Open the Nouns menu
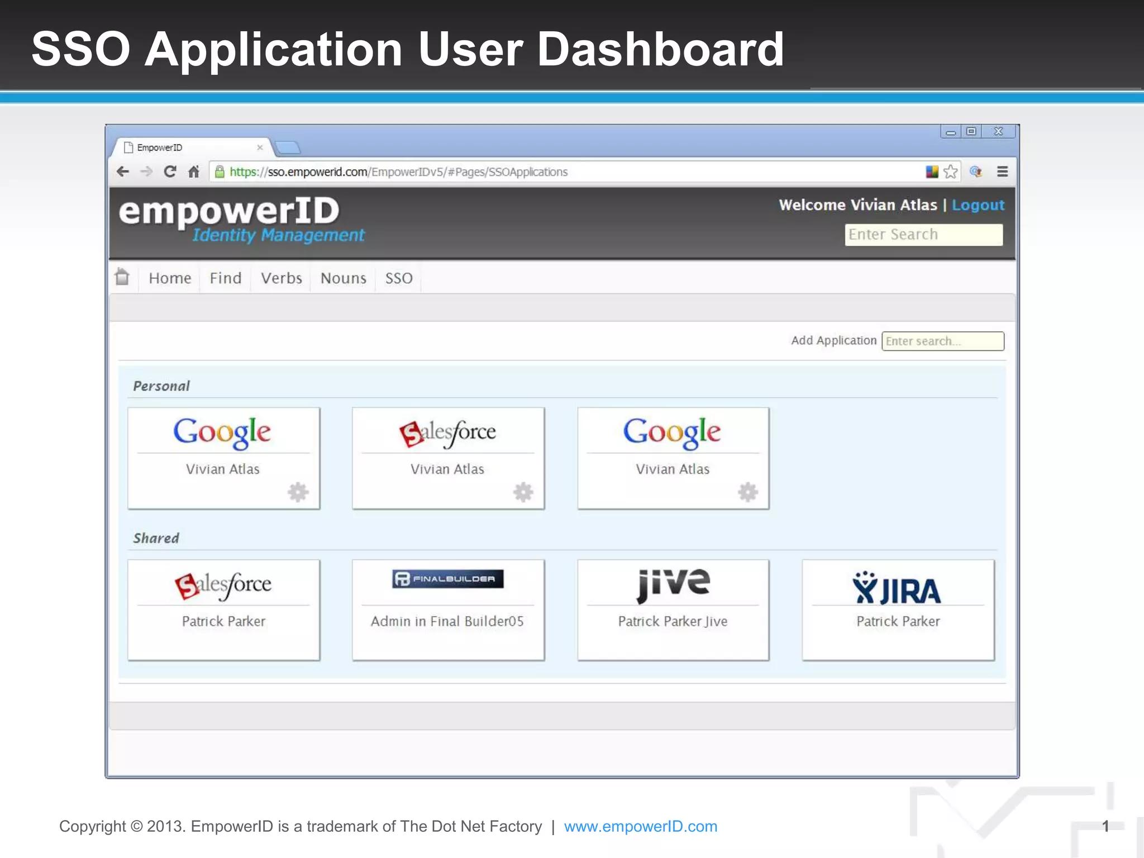Viewport: 1144px width, 858px height. point(343,278)
